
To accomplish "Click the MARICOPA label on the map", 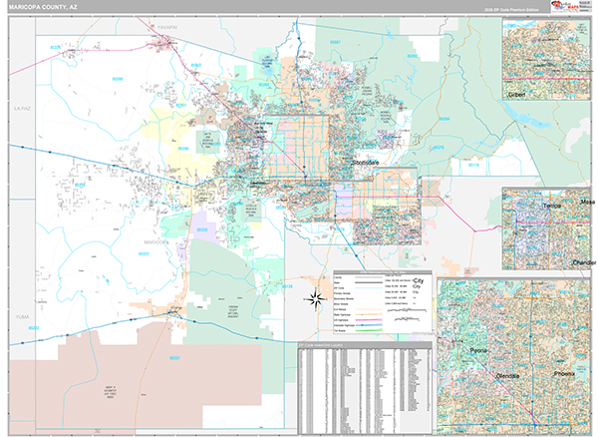I will coord(156,241).
